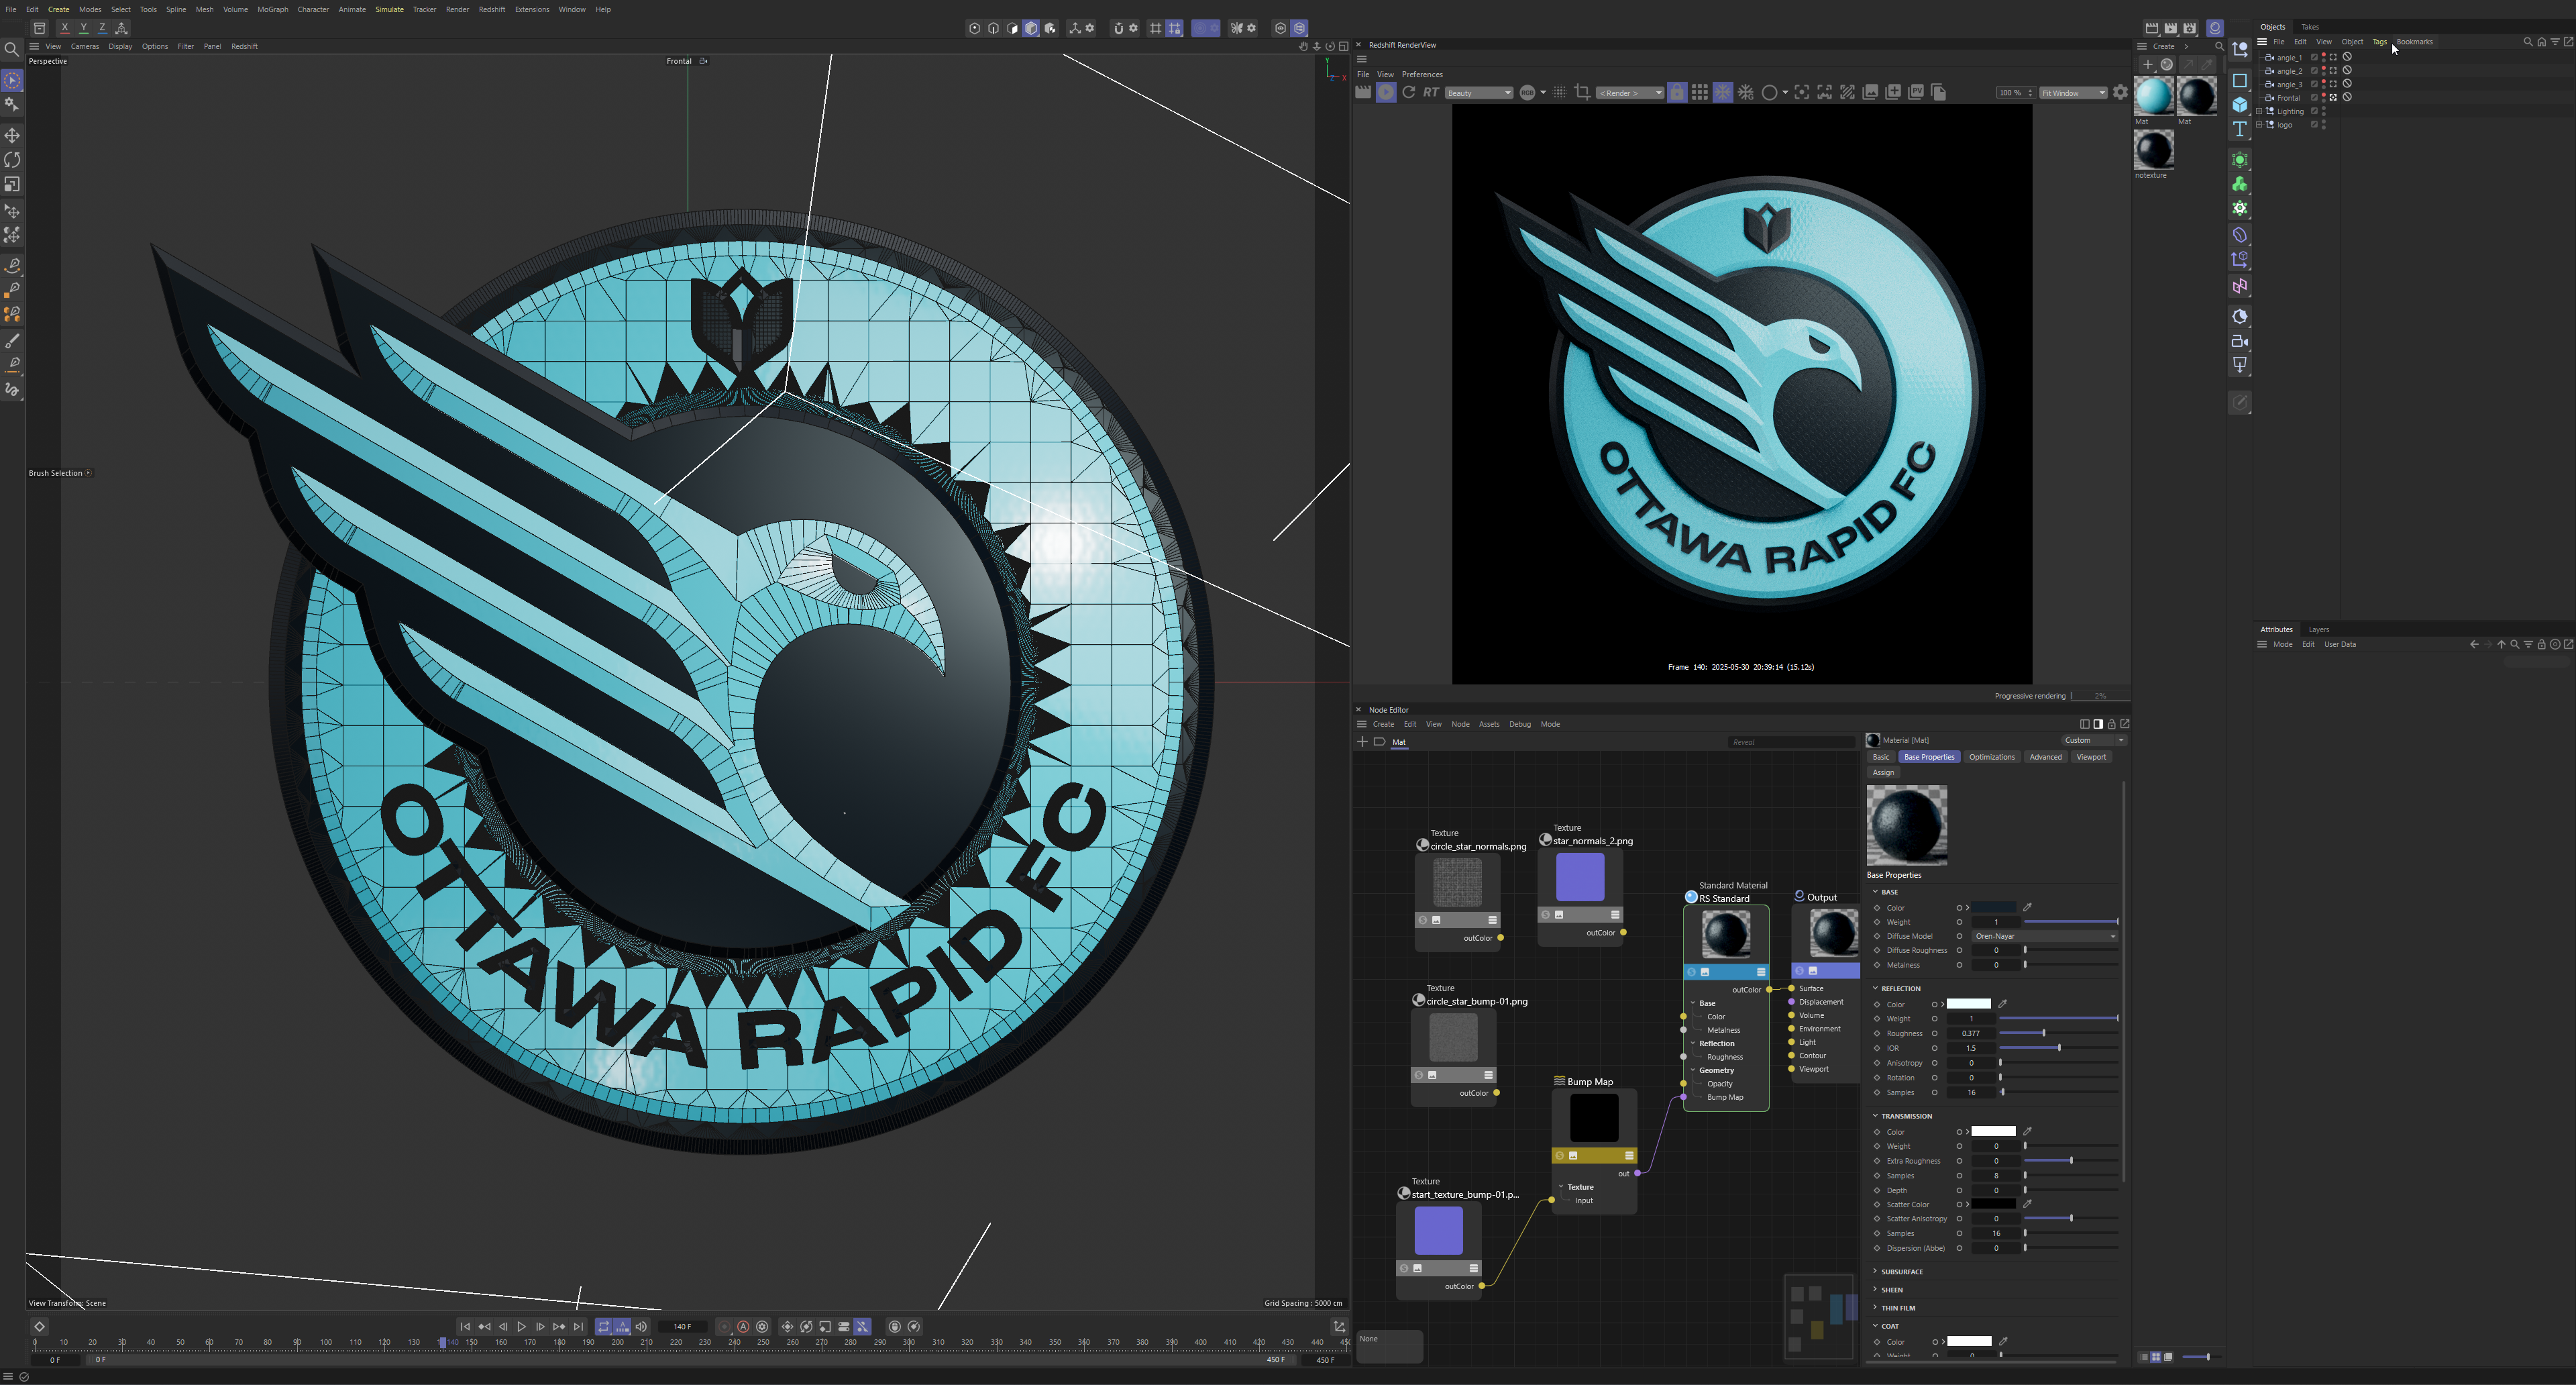The width and height of the screenshot is (2576, 1385).
Task: Click the Viewport material tab button
Action: [x=2091, y=757]
